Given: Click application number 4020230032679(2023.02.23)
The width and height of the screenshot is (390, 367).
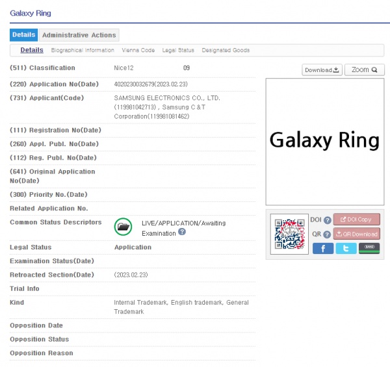Looking at the screenshot, I should pyautogui.click(x=151, y=84).
